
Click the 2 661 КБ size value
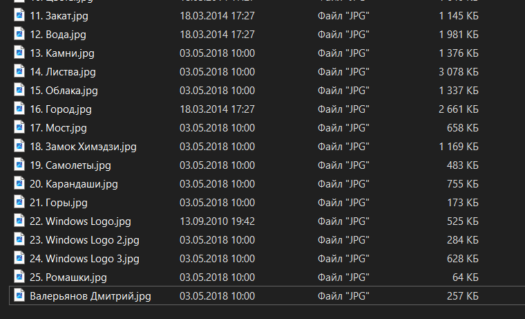coord(458,109)
